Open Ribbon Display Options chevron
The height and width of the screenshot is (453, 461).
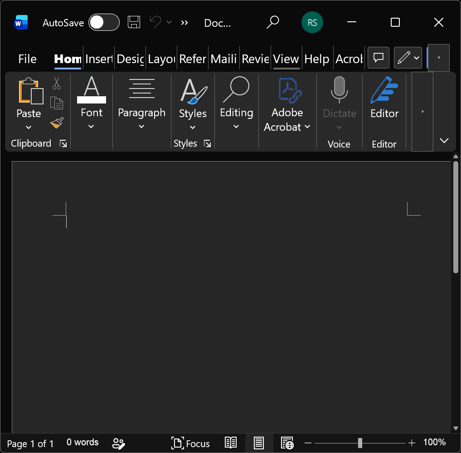point(444,140)
